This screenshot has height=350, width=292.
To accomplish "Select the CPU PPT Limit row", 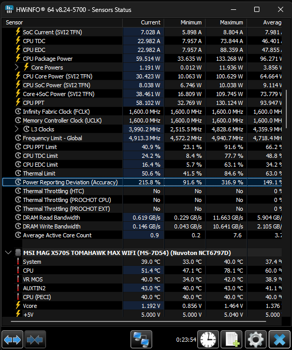I will (142, 147).
